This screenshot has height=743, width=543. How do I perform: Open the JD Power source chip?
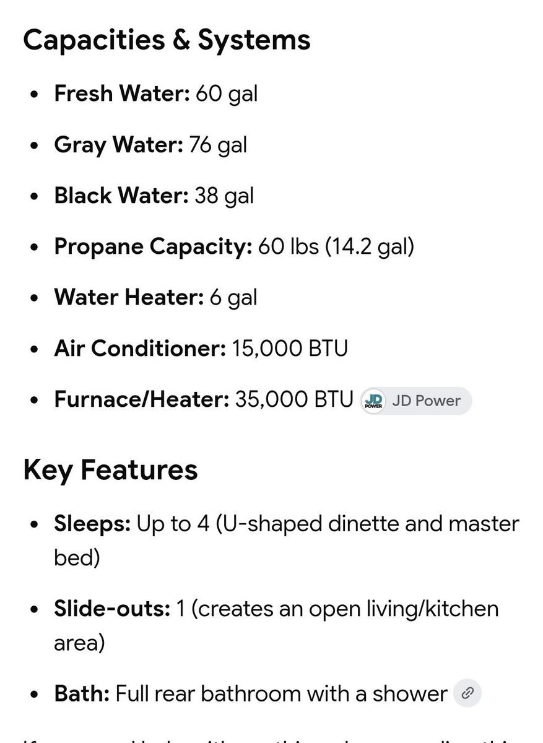(415, 401)
